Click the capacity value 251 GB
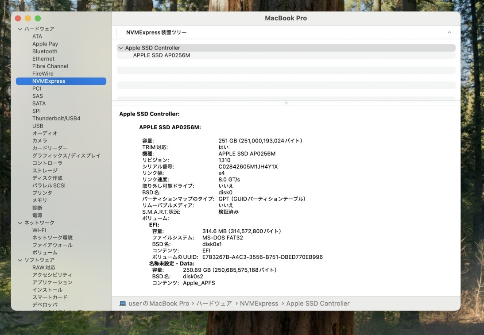The image size is (484, 335). pyautogui.click(x=260, y=141)
